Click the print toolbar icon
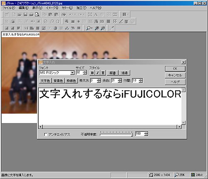Screen dimensions: 208x179 [x=31, y=15]
